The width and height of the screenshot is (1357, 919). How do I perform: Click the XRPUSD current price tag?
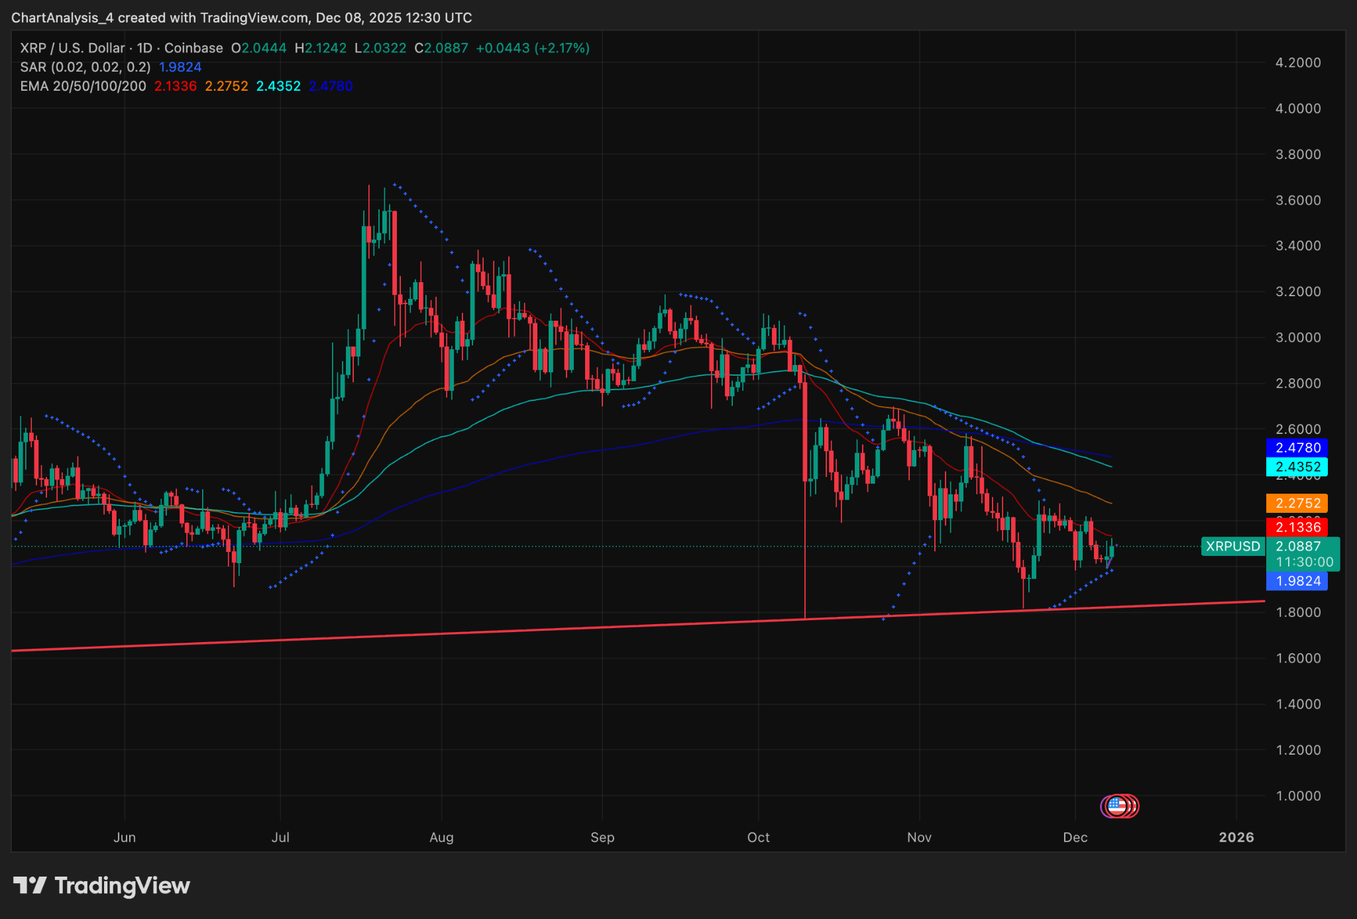(x=1232, y=547)
